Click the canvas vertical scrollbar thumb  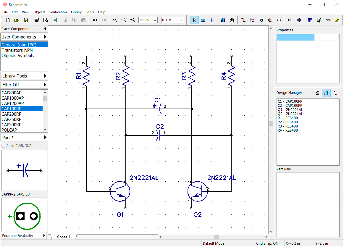271,123
